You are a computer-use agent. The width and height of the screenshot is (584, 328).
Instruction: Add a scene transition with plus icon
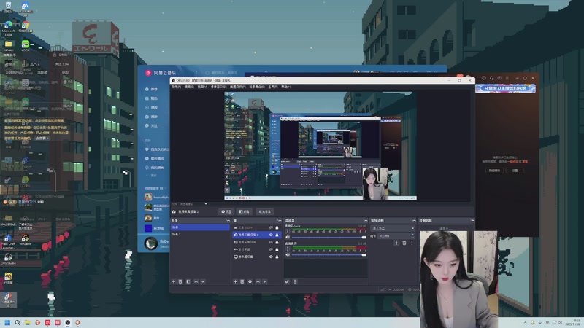(x=396, y=243)
